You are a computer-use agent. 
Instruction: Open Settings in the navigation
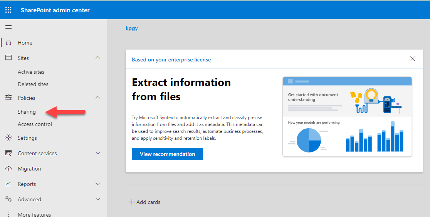tap(27, 138)
